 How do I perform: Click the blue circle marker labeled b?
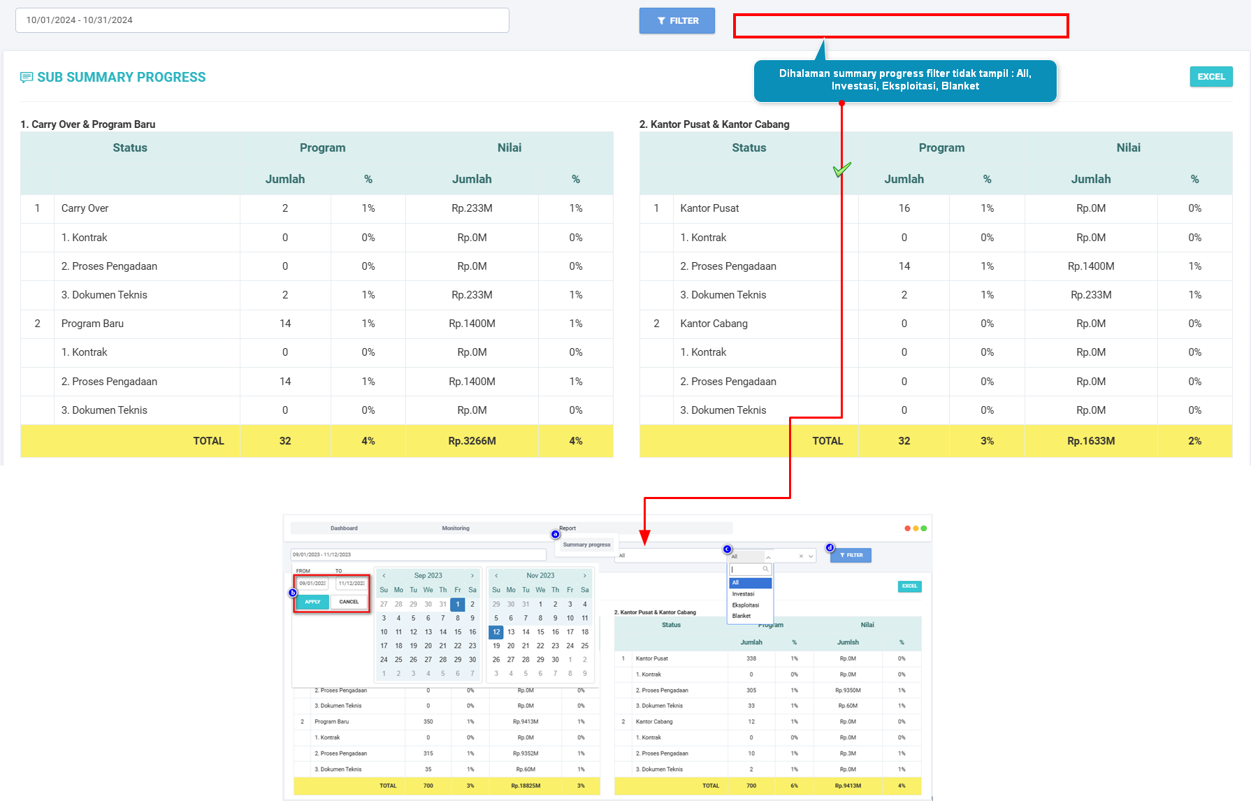click(x=293, y=593)
